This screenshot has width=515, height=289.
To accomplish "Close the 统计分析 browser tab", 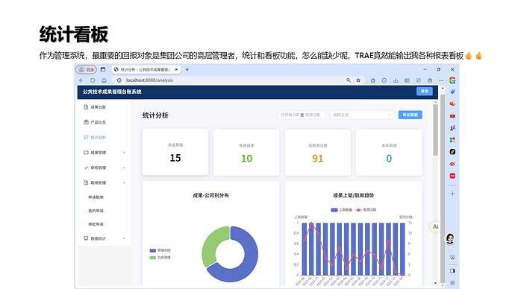I will point(176,69).
